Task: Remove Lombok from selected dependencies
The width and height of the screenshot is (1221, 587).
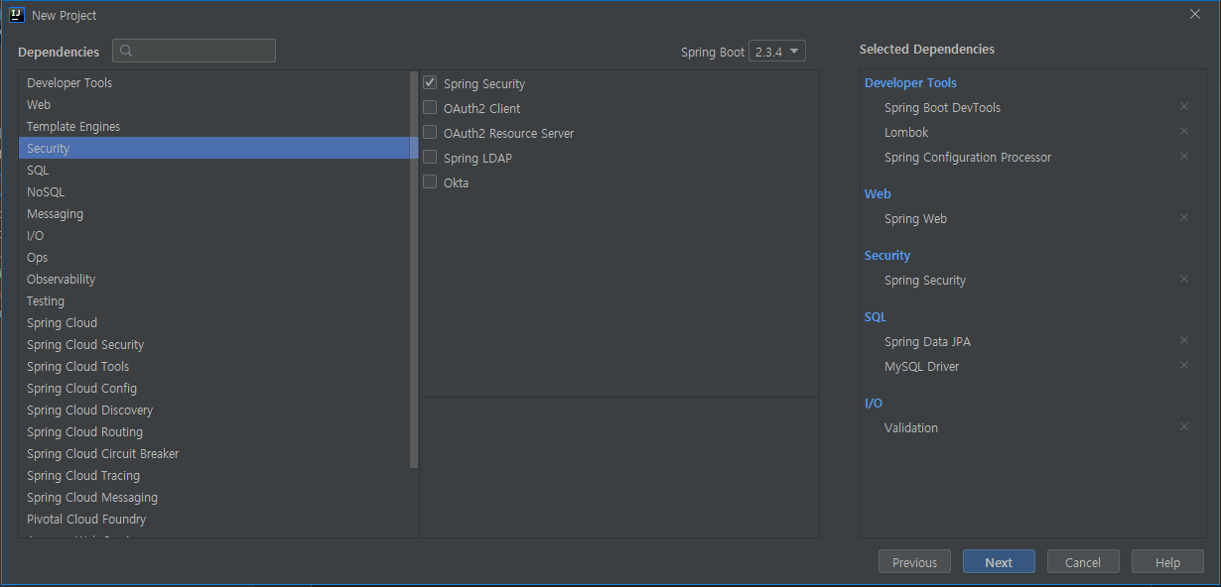Action: 1183,131
